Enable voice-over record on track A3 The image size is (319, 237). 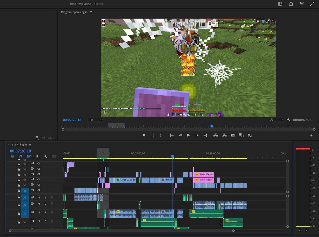(52, 212)
